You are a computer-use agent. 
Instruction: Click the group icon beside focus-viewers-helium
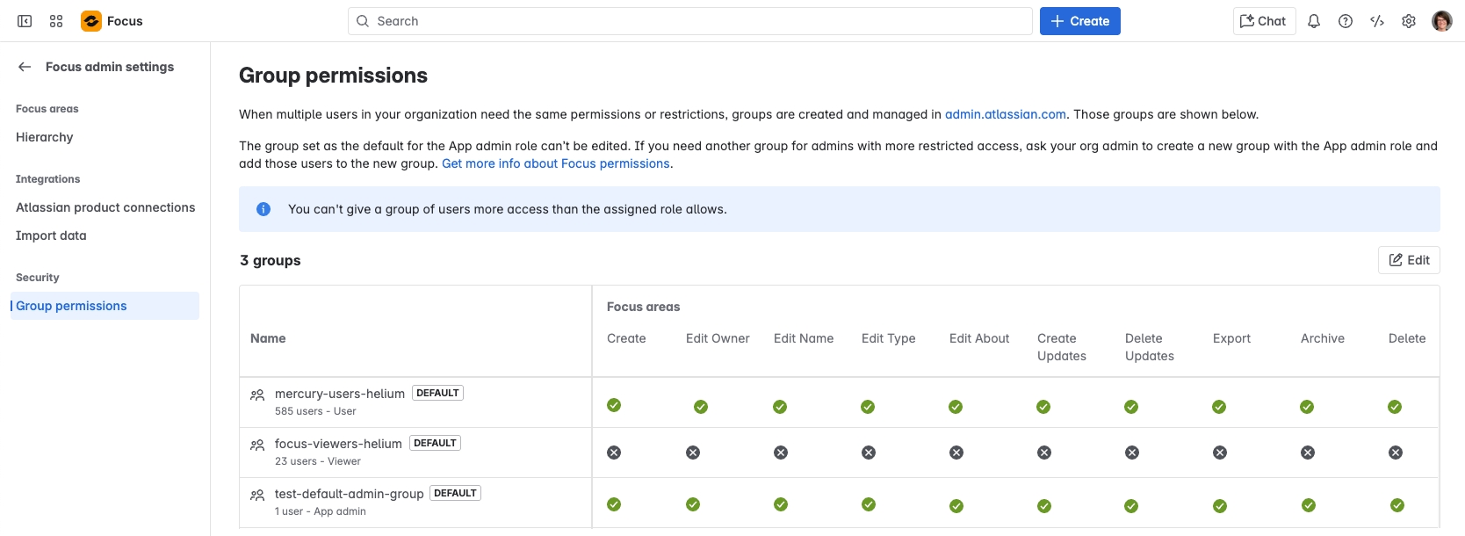[x=257, y=445]
